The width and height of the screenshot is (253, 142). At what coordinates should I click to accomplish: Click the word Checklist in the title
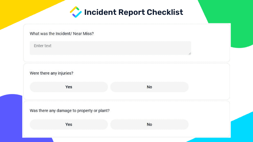tap(165, 12)
